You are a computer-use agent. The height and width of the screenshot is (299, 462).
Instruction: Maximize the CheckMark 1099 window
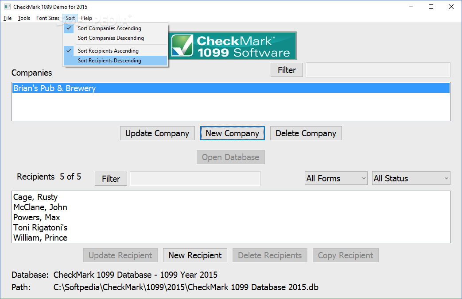pyautogui.click(x=431, y=7)
